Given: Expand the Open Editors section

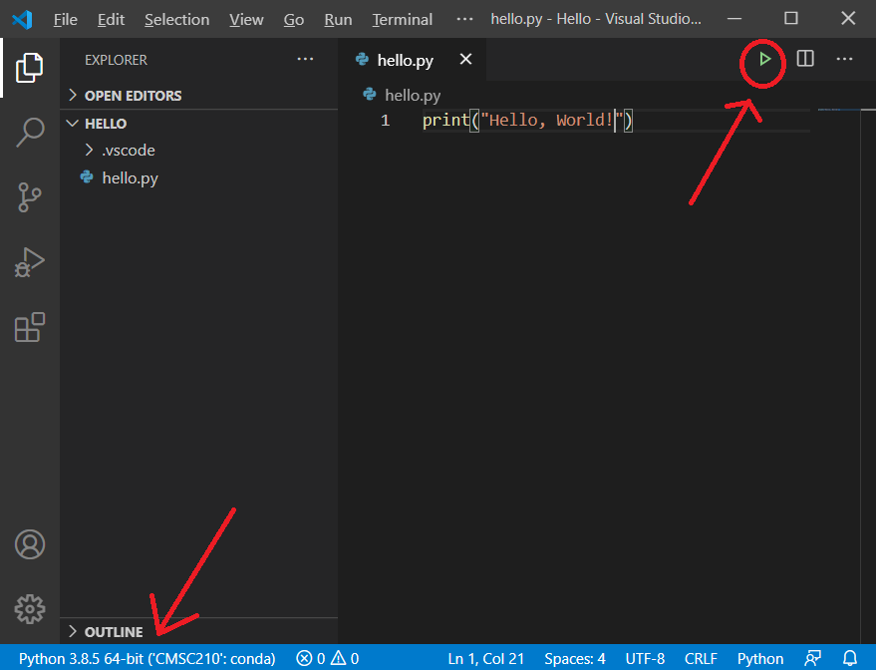Looking at the screenshot, I should click(199, 96).
